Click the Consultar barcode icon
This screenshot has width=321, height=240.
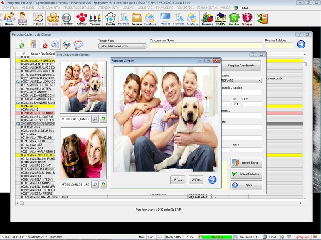[x=67, y=18]
